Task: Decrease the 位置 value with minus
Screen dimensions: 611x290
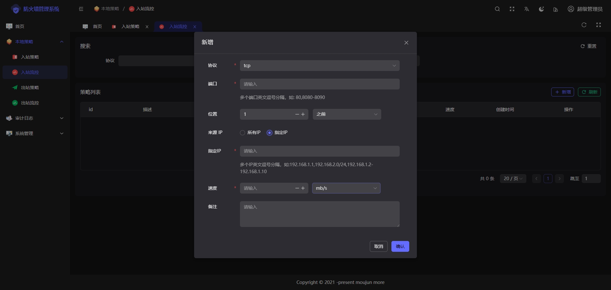Action: pos(297,114)
